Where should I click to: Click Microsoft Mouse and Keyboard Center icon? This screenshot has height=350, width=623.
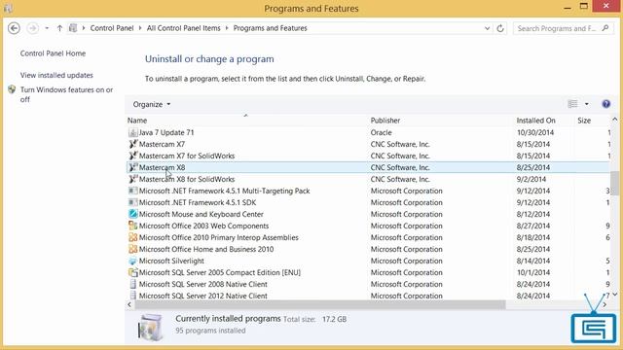133,214
